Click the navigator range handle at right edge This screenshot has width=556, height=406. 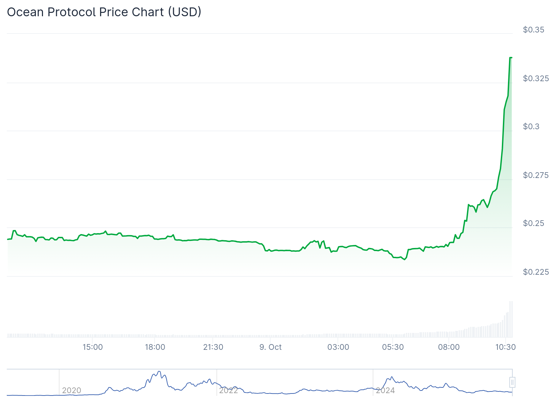coord(512,382)
